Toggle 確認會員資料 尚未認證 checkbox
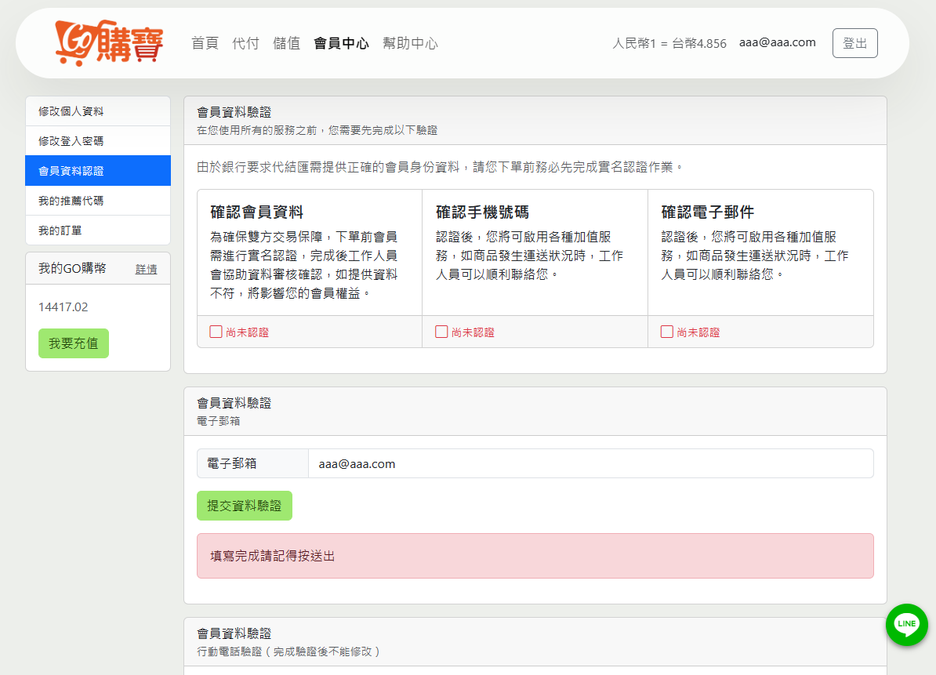Image resolution: width=936 pixels, height=675 pixels. pos(216,332)
